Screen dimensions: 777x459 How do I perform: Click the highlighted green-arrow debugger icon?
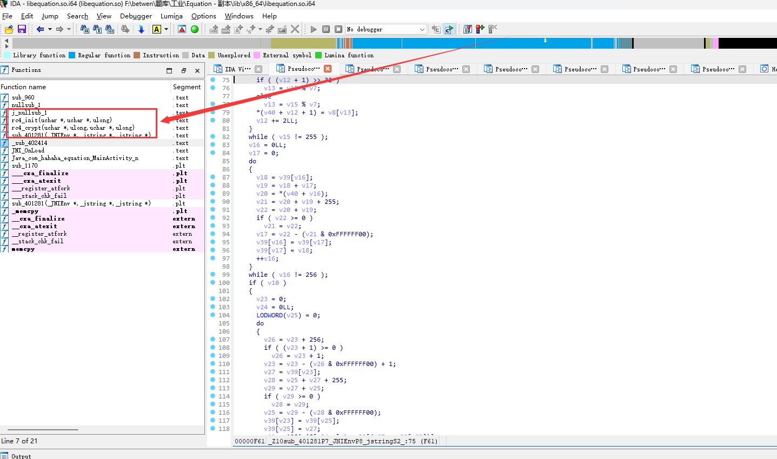click(449, 29)
